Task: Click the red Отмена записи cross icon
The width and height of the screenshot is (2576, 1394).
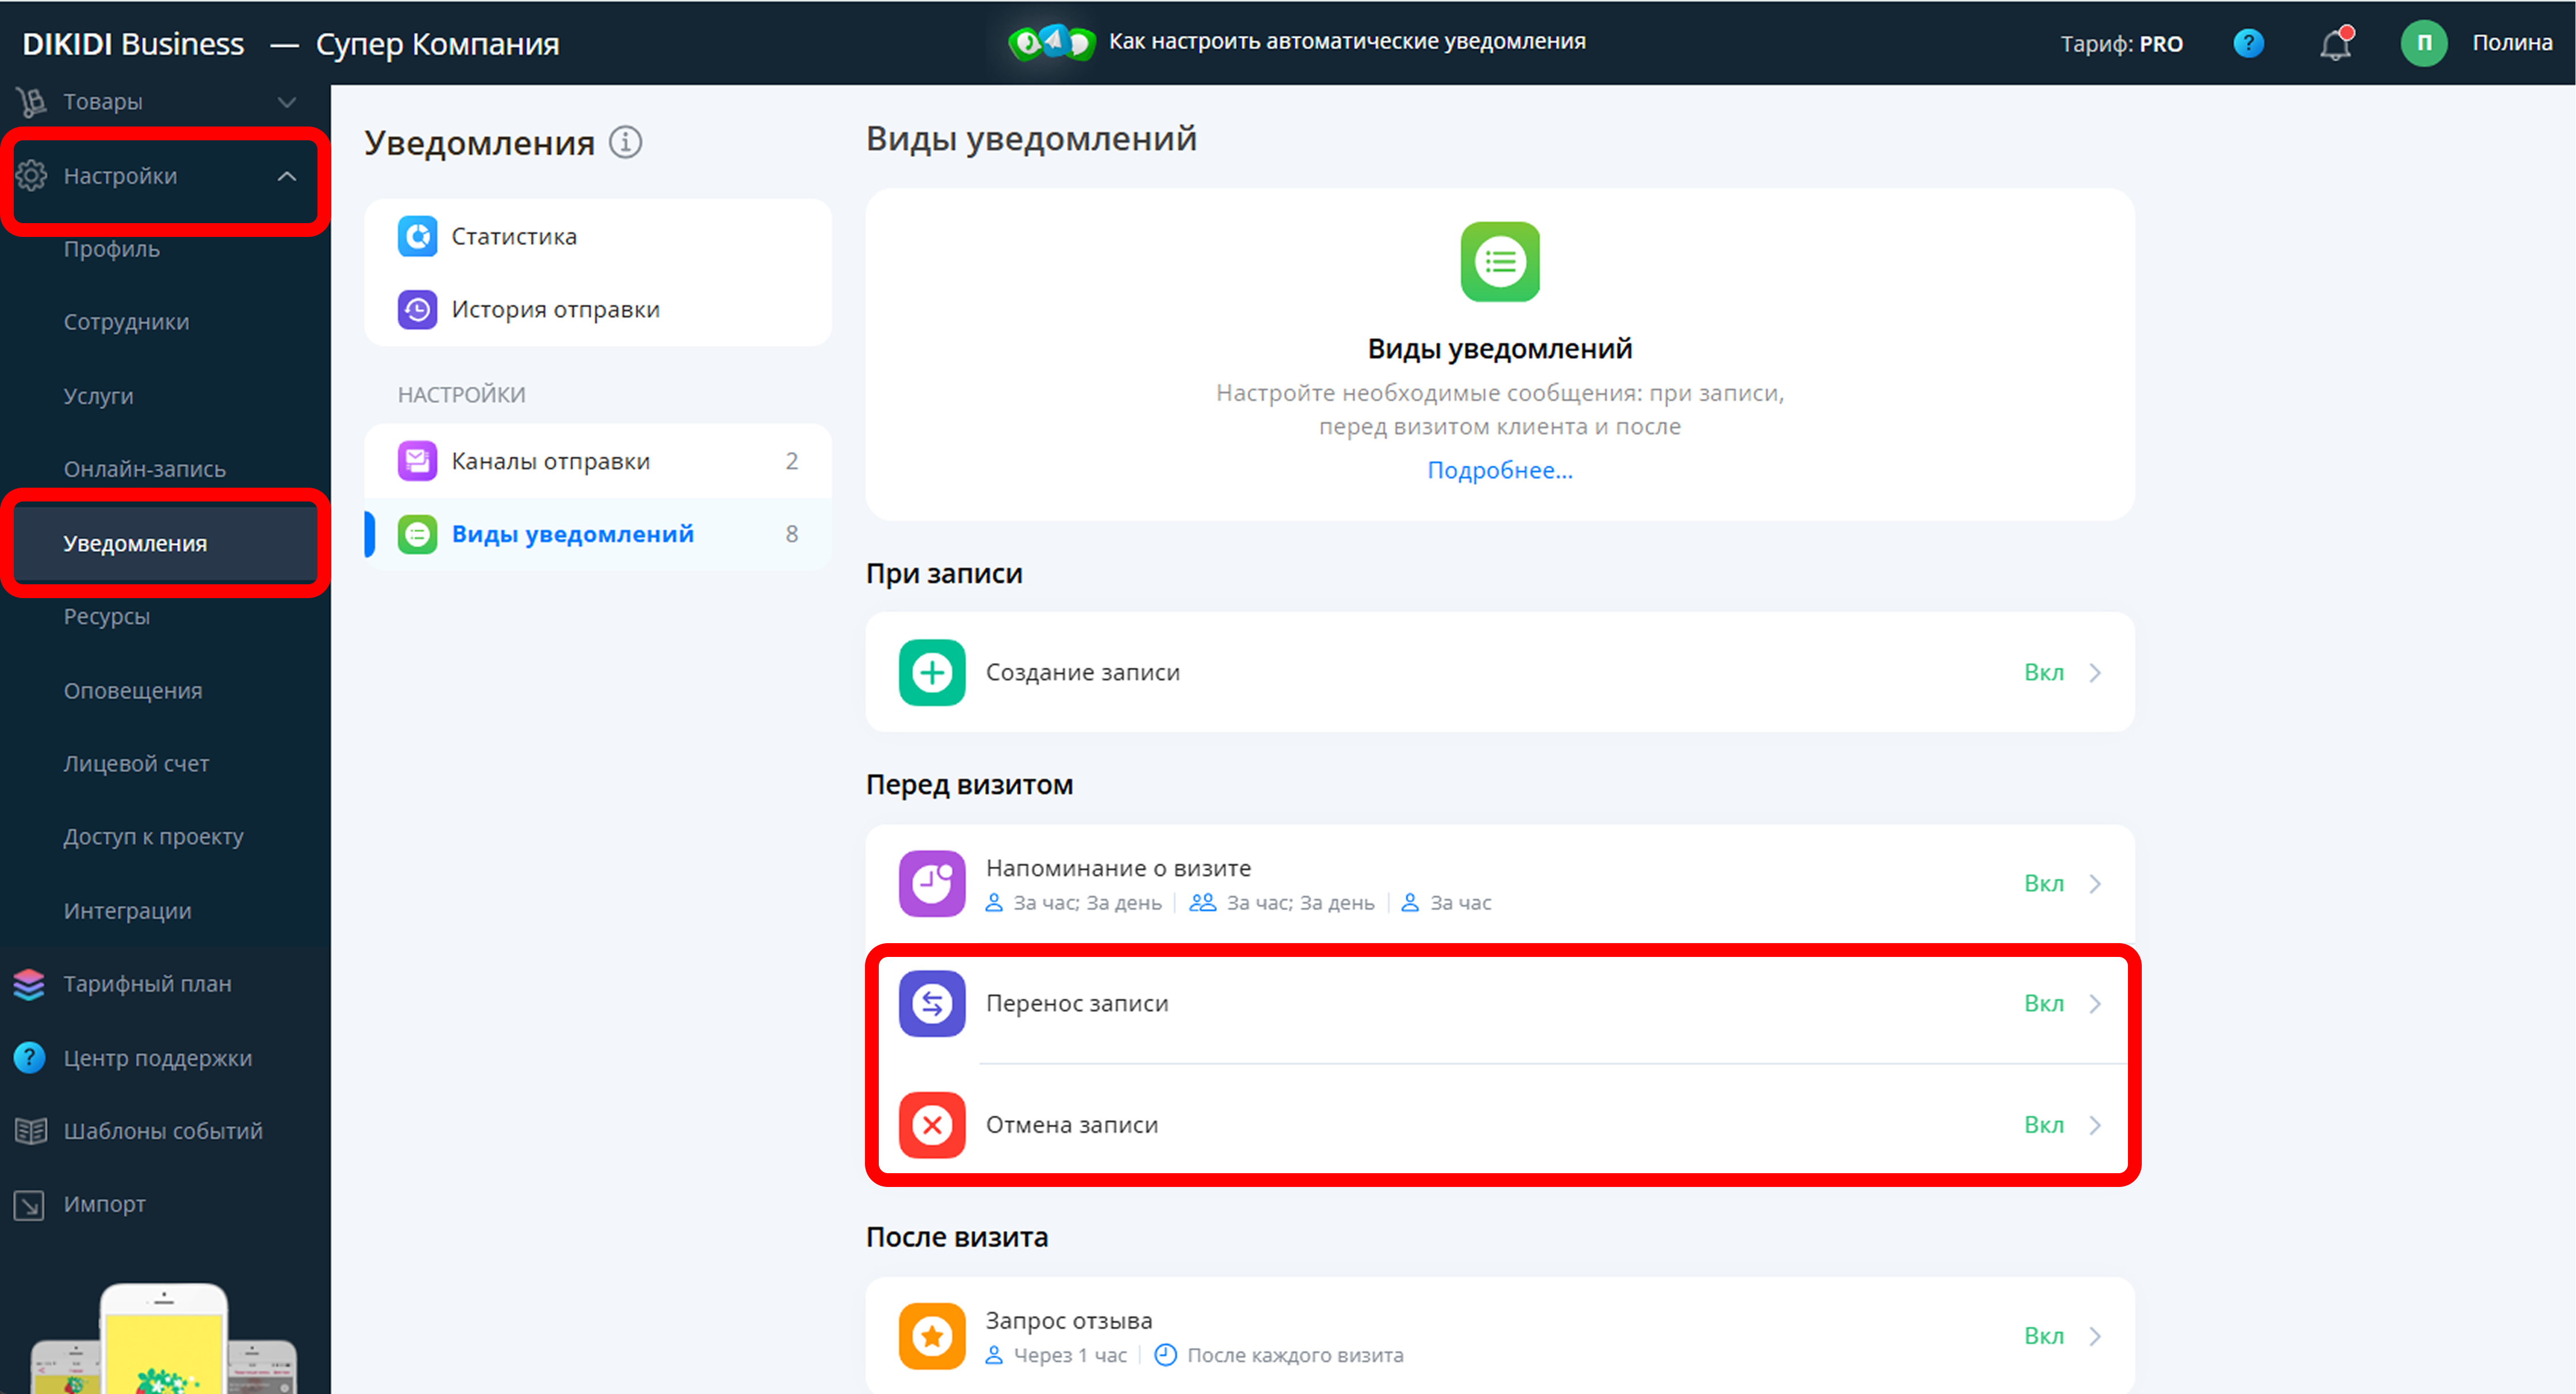Action: (931, 1125)
